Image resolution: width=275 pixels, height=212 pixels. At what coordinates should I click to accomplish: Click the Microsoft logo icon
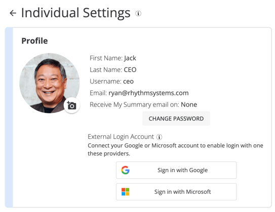(126, 192)
